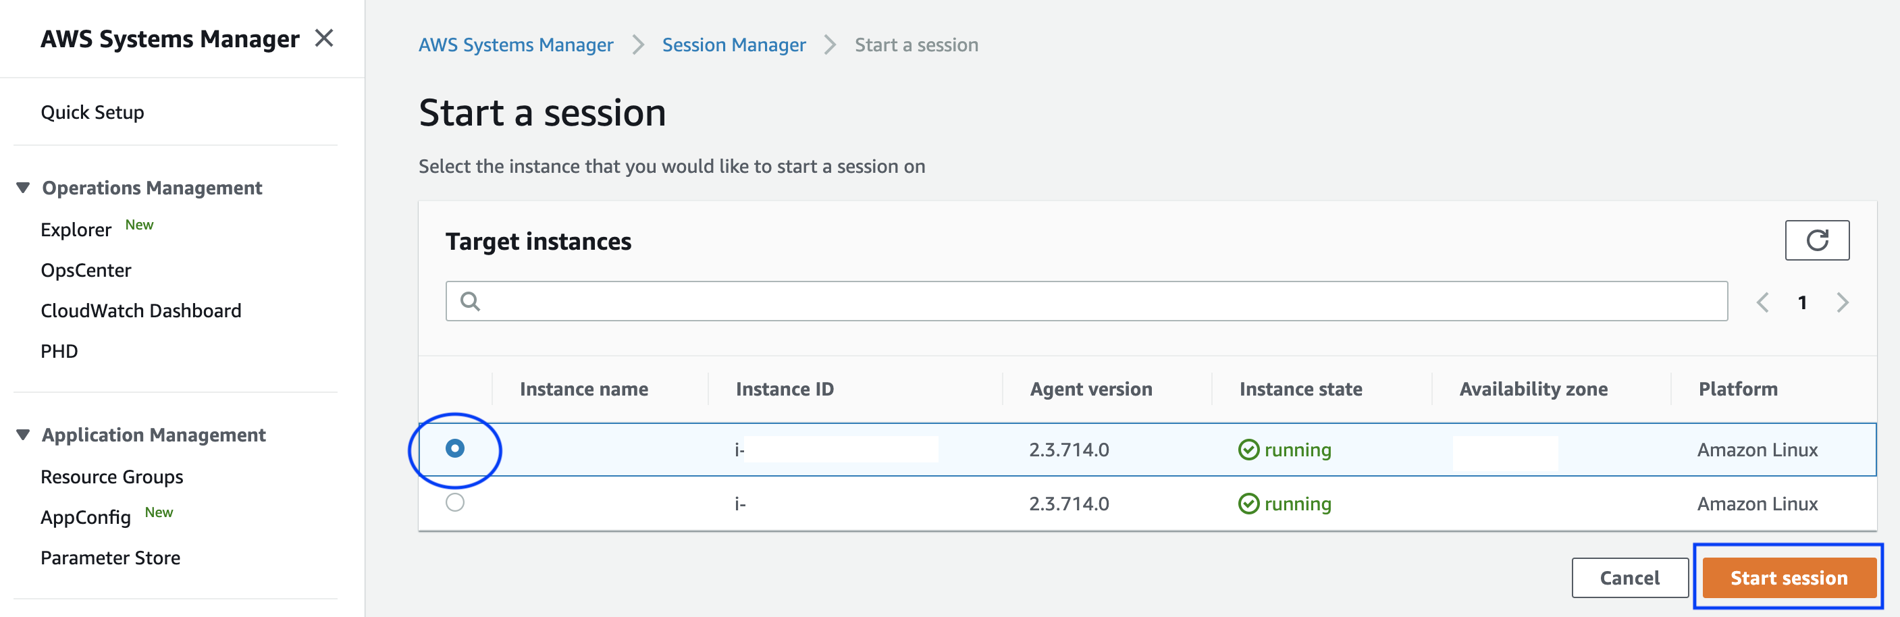Click Amazon Linux in second row
The width and height of the screenshot is (1900, 617).
pyautogui.click(x=1757, y=504)
